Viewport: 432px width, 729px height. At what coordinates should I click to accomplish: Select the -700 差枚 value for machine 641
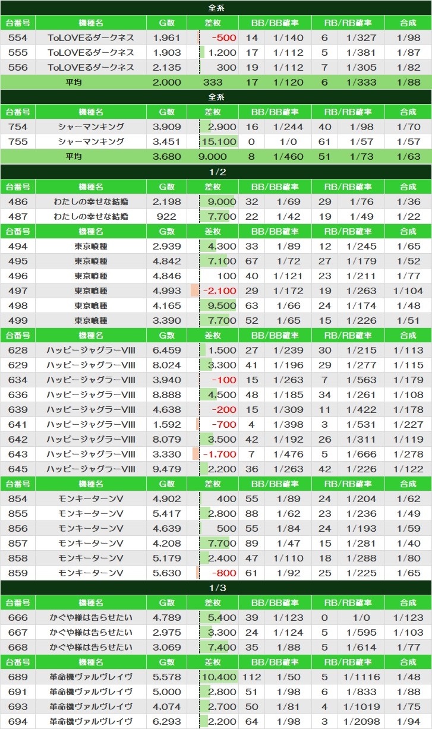pos(223,424)
